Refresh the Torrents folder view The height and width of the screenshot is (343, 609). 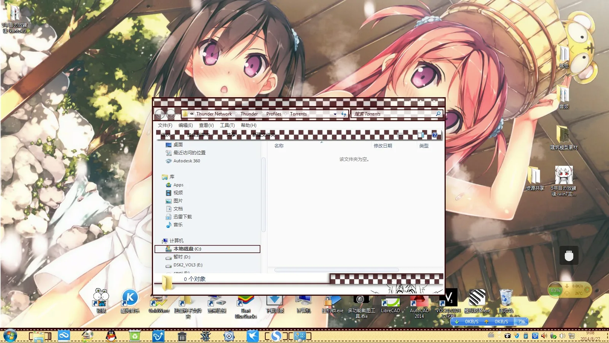[344, 114]
